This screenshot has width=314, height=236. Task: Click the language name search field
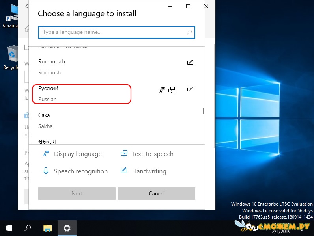point(116,32)
